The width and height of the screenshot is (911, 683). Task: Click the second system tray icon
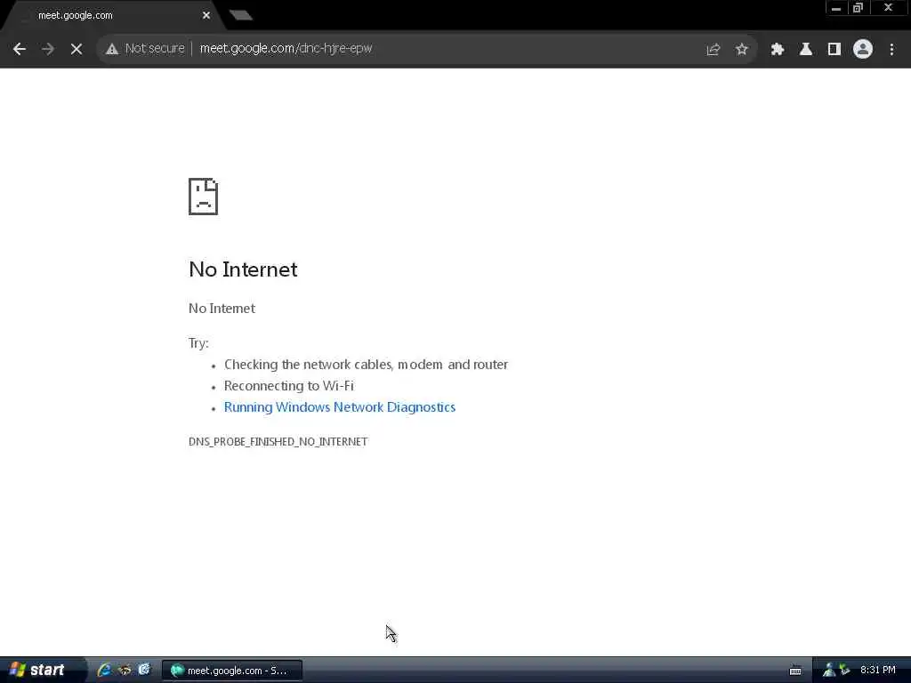845,671
